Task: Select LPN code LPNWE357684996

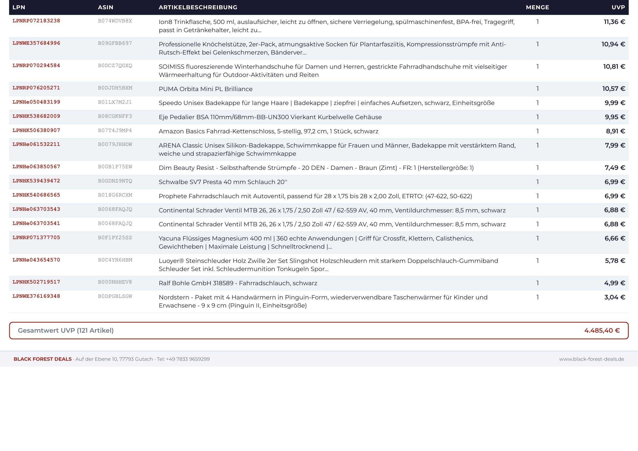Action: 36,43
